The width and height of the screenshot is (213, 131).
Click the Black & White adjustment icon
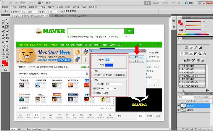(195, 54)
